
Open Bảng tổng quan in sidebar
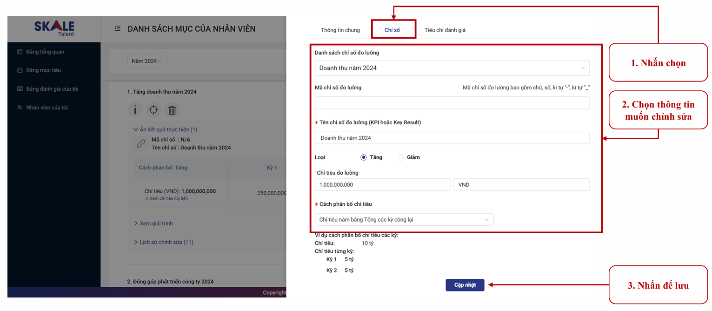coord(45,52)
